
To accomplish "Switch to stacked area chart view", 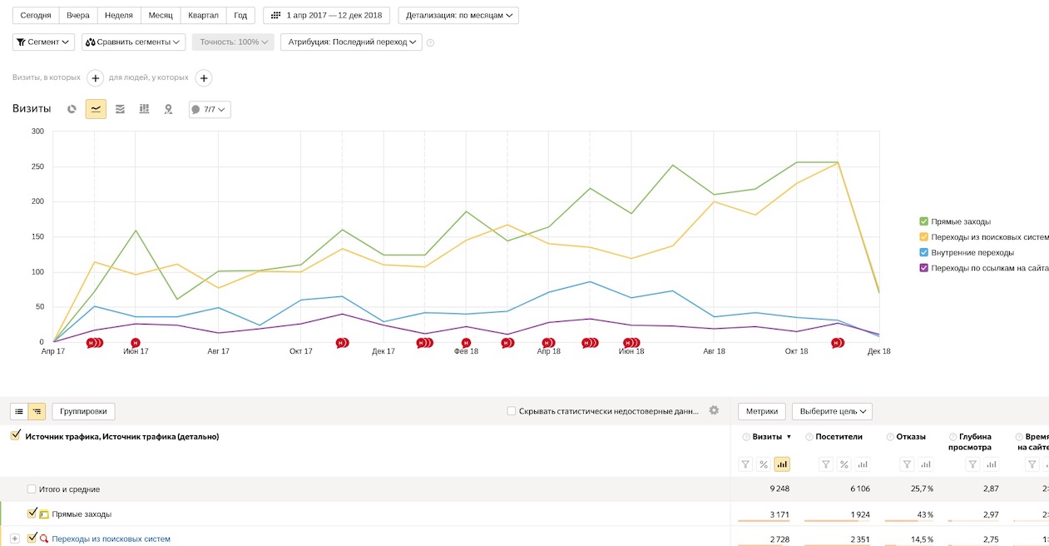I will 120,109.
